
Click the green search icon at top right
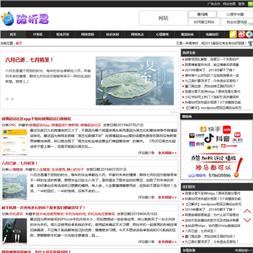click(250, 4)
